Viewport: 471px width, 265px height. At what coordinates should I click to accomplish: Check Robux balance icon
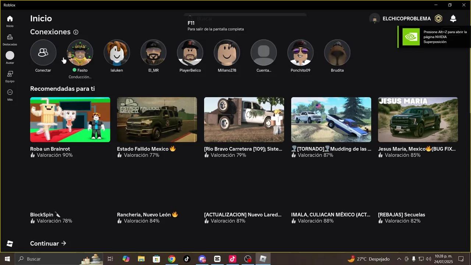click(438, 18)
